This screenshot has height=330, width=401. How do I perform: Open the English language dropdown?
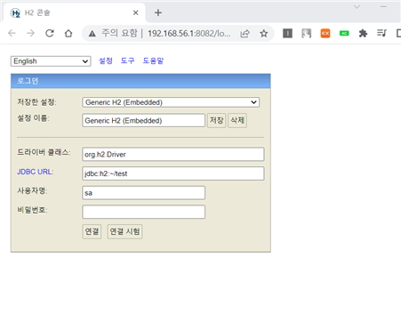[x=51, y=61]
